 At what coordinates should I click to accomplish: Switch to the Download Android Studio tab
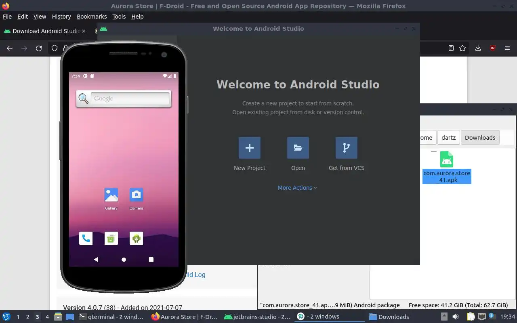[x=44, y=31]
